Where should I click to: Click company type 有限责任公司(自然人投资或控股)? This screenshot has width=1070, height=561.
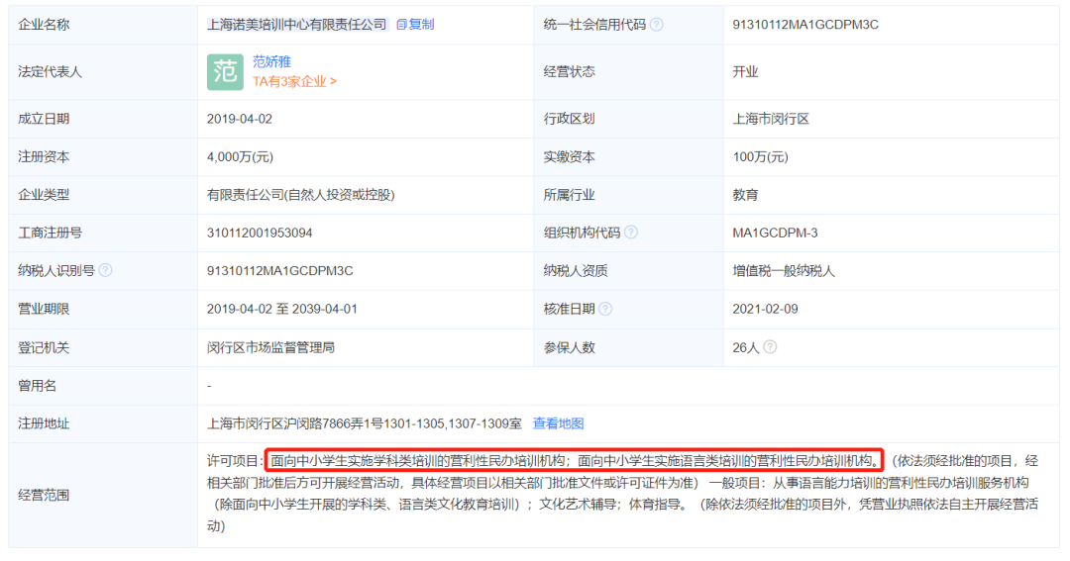(301, 195)
